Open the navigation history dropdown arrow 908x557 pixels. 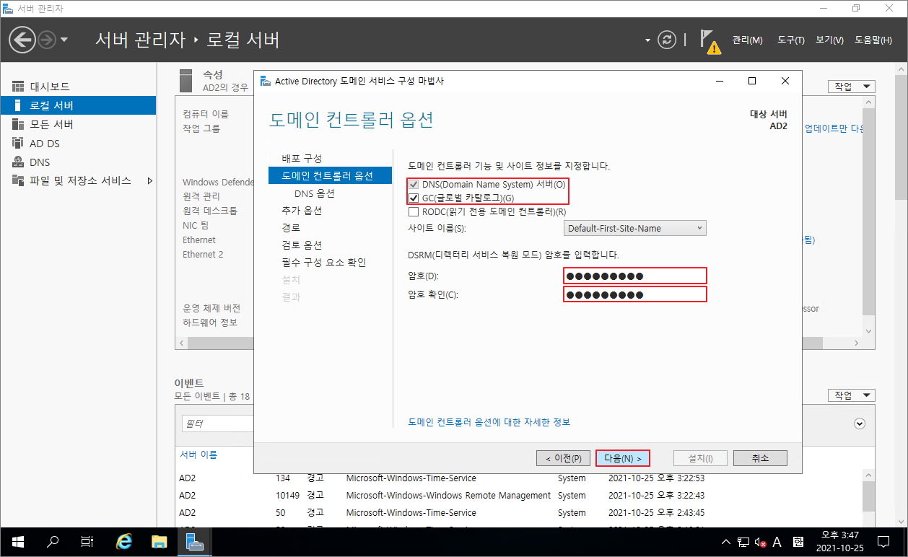pos(64,40)
